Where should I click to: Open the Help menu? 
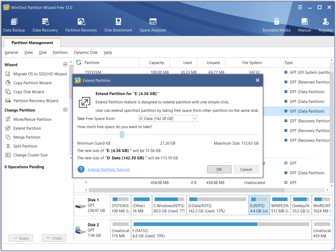[x=108, y=52]
